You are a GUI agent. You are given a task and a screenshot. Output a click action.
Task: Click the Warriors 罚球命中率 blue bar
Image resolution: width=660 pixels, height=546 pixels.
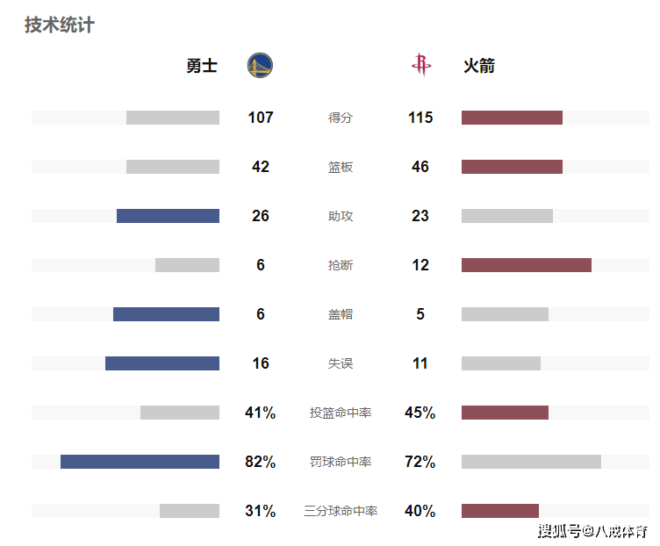140,462
